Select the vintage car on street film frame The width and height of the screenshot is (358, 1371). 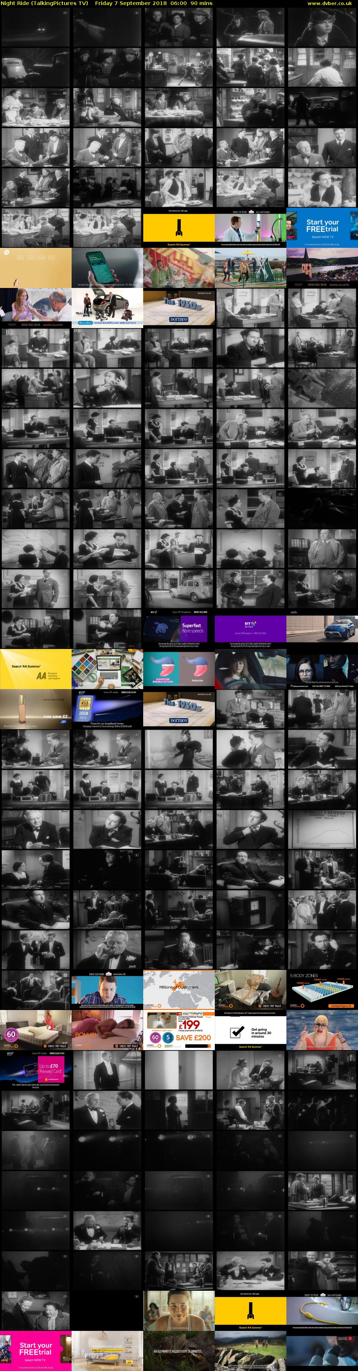(x=179, y=589)
